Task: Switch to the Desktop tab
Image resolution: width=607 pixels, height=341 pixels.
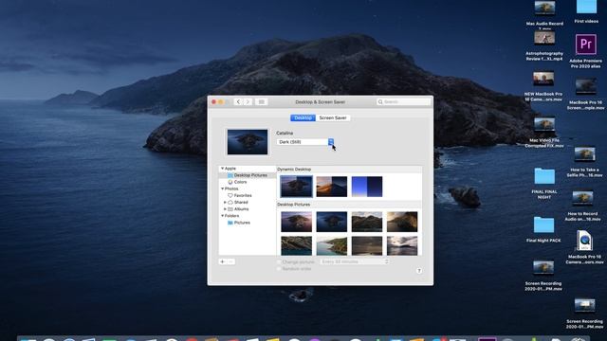Action: 303,117
